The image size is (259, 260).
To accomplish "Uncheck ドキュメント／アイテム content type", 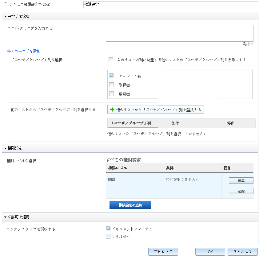I will pyautogui.click(x=108, y=229).
